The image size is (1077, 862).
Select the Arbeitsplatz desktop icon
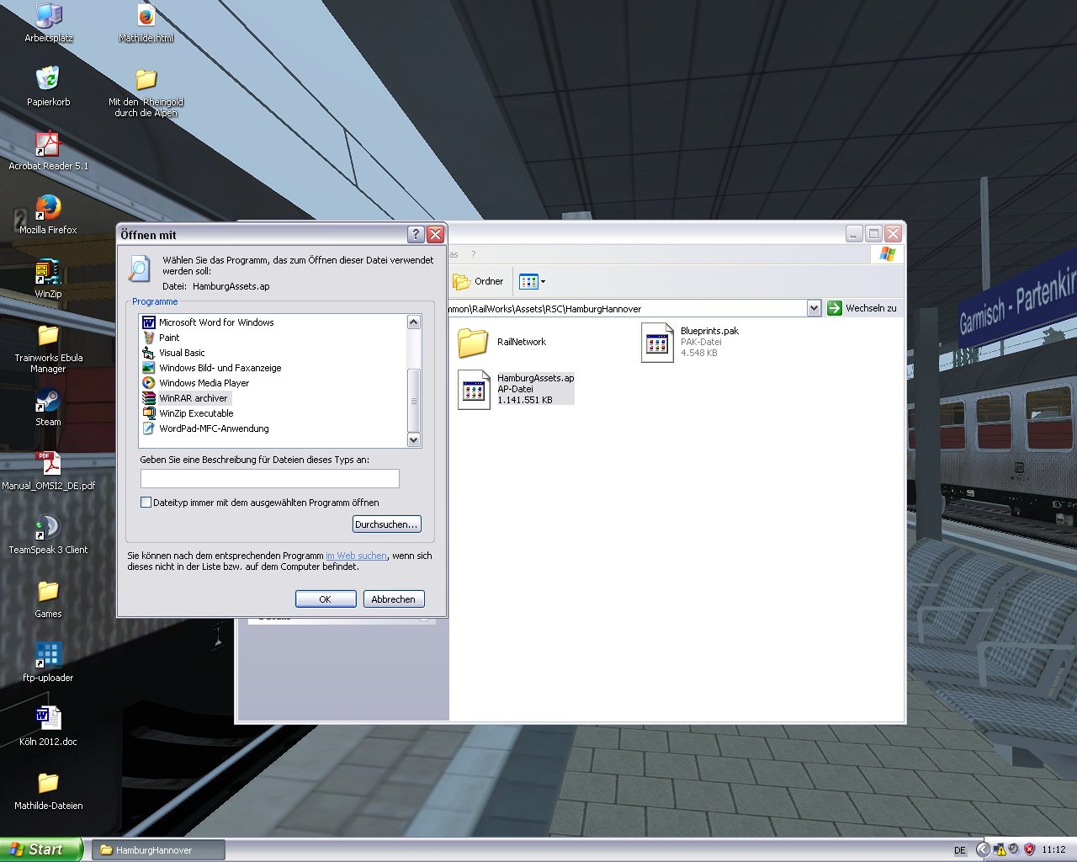tap(49, 24)
